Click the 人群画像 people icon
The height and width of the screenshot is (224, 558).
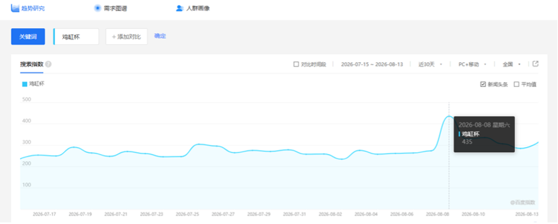click(x=180, y=8)
